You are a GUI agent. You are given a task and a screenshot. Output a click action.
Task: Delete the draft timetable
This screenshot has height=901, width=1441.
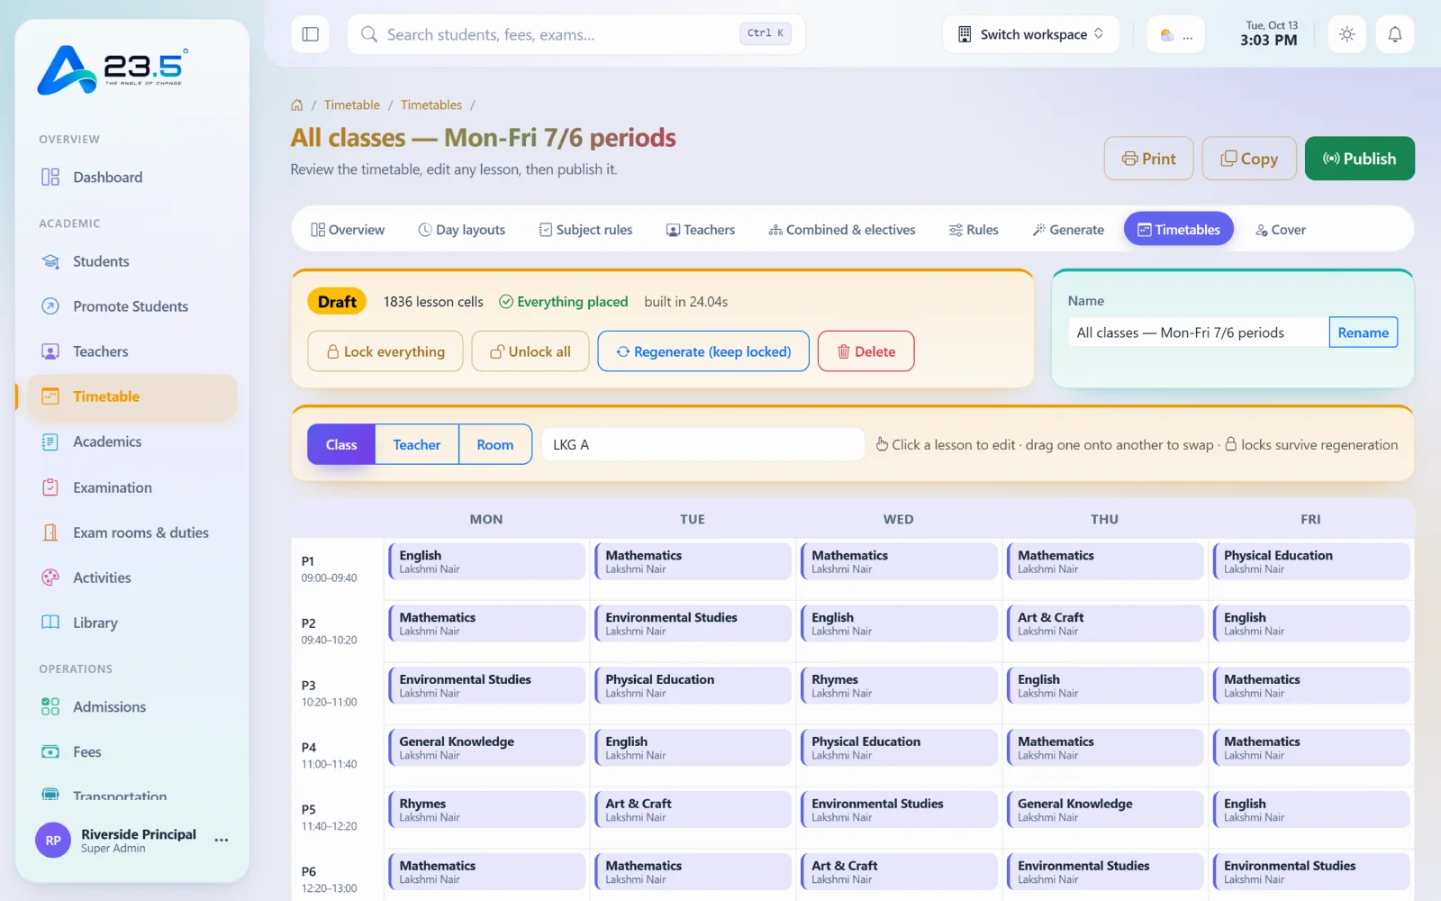866,351
